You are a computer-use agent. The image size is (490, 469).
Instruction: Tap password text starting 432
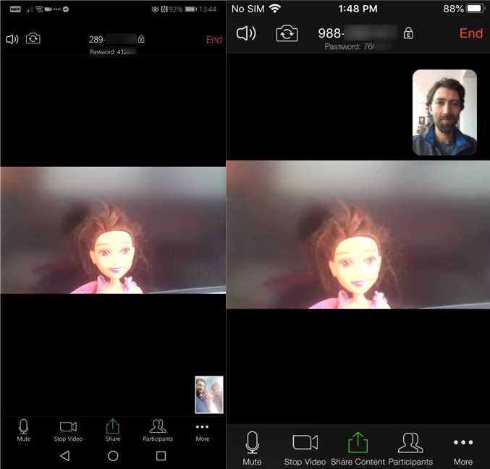tap(113, 52)
